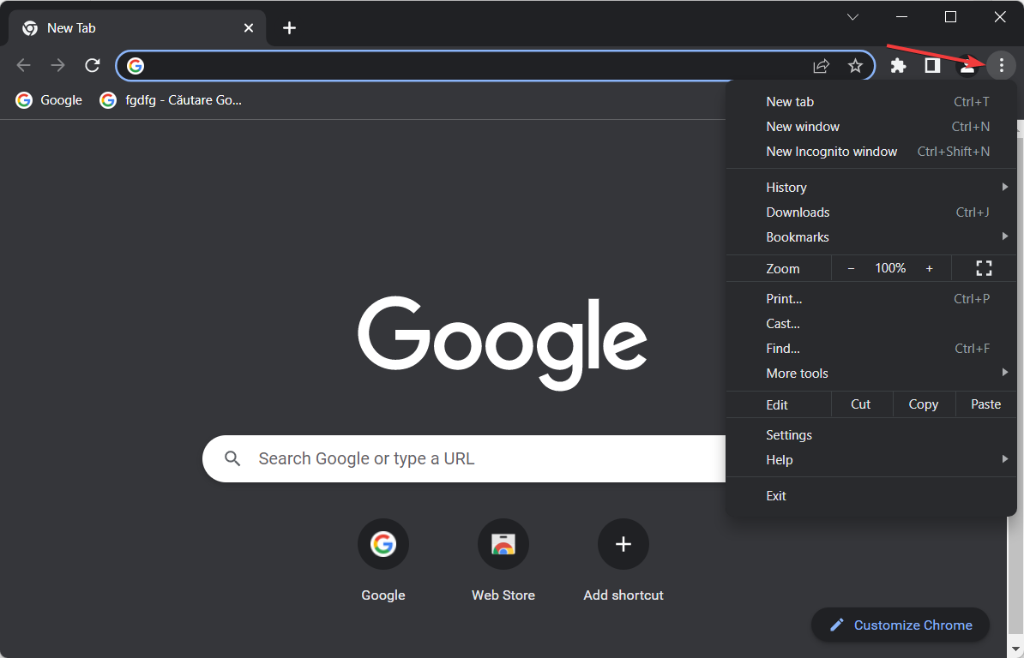Open a new tab with plus button

(x=289, y=28)
